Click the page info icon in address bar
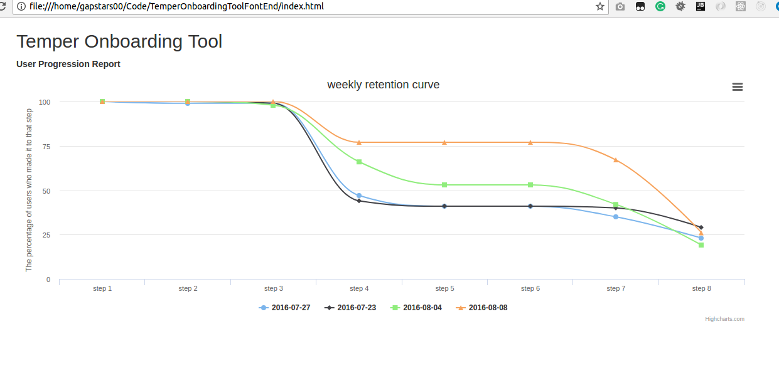 [x=22, y=7]
